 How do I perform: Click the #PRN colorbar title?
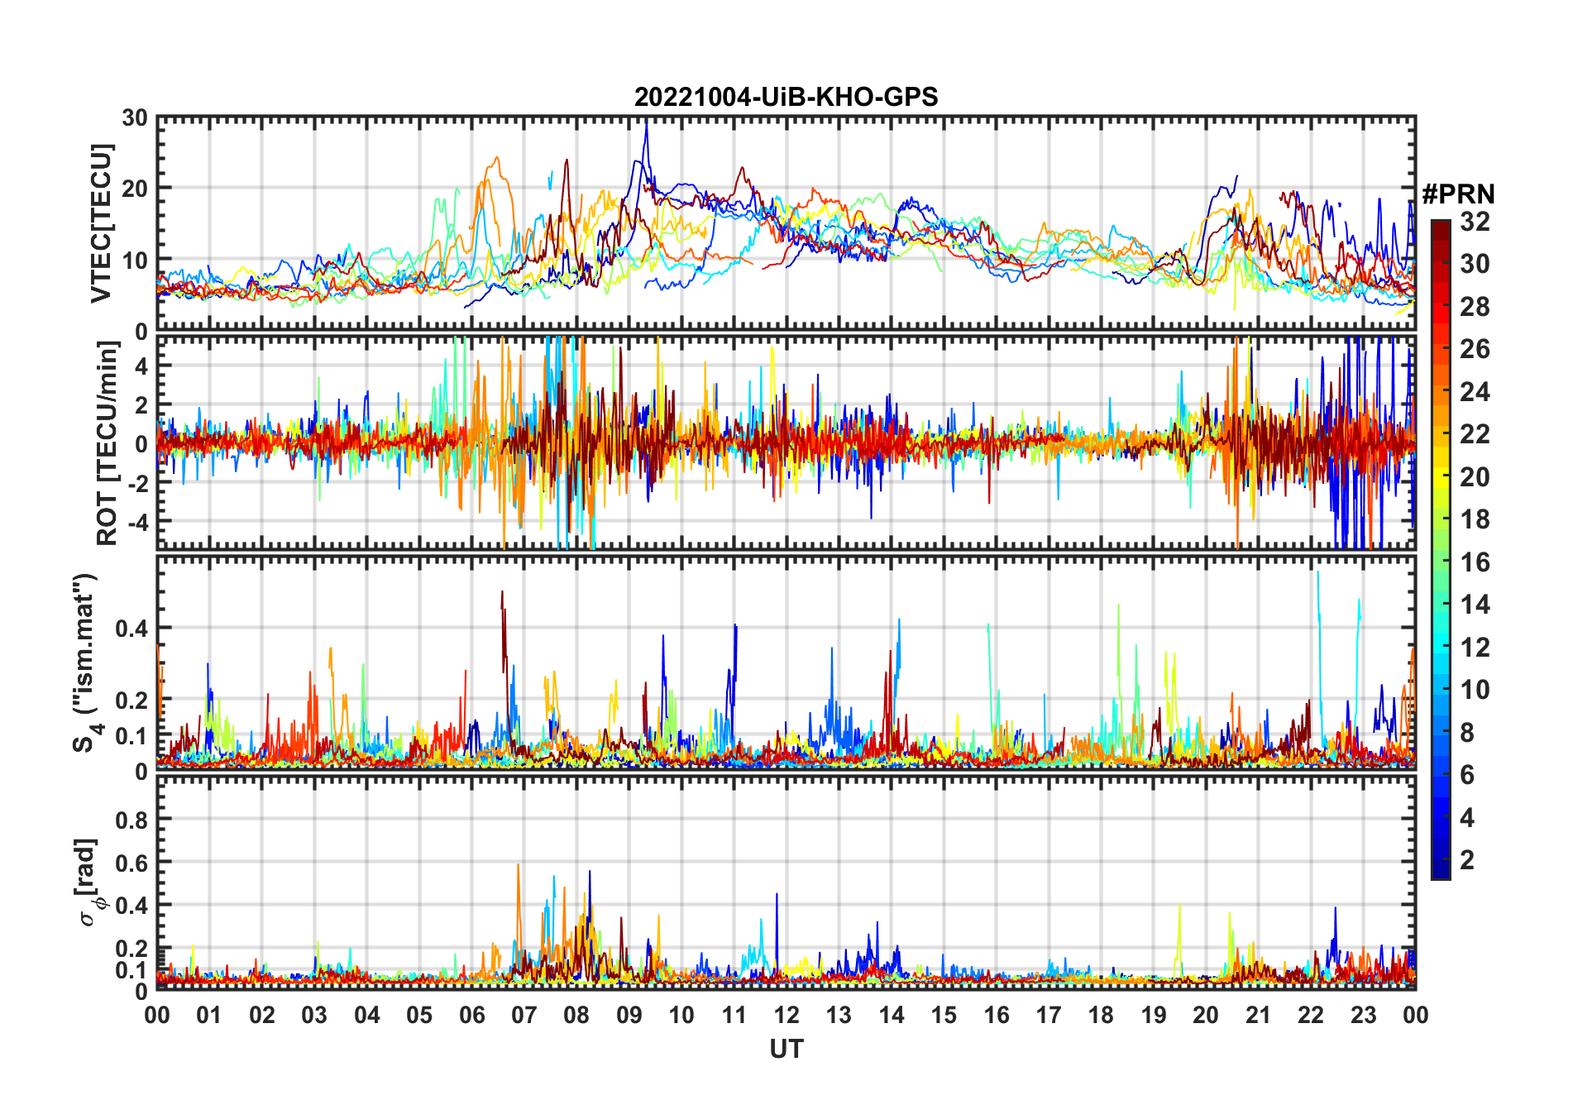pyautogui.click(x=1458, y=194)
